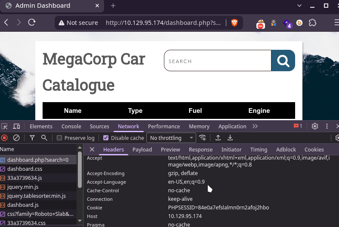Click the blue search magnifier button
The height and width of the screenshot is (227, 339).
point(283,61)
